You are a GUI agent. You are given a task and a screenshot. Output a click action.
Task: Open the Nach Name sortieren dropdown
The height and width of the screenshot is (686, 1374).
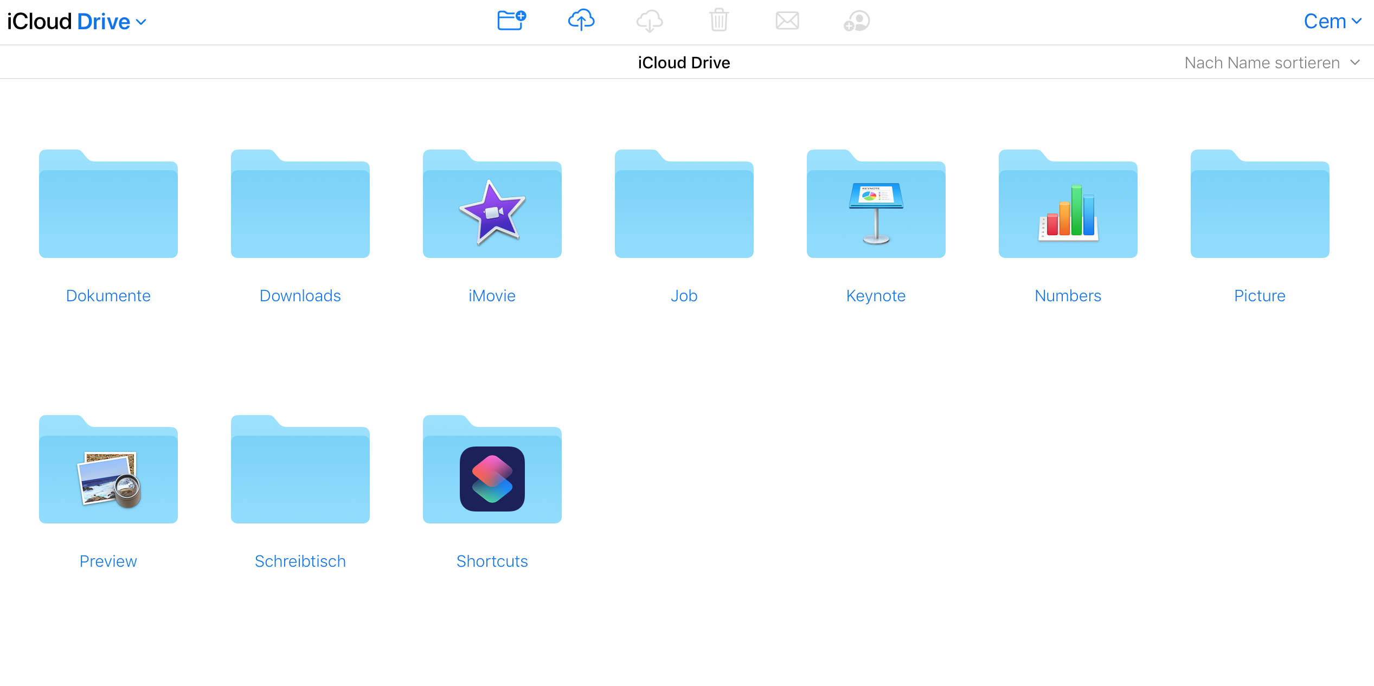tap(1271, 63)
